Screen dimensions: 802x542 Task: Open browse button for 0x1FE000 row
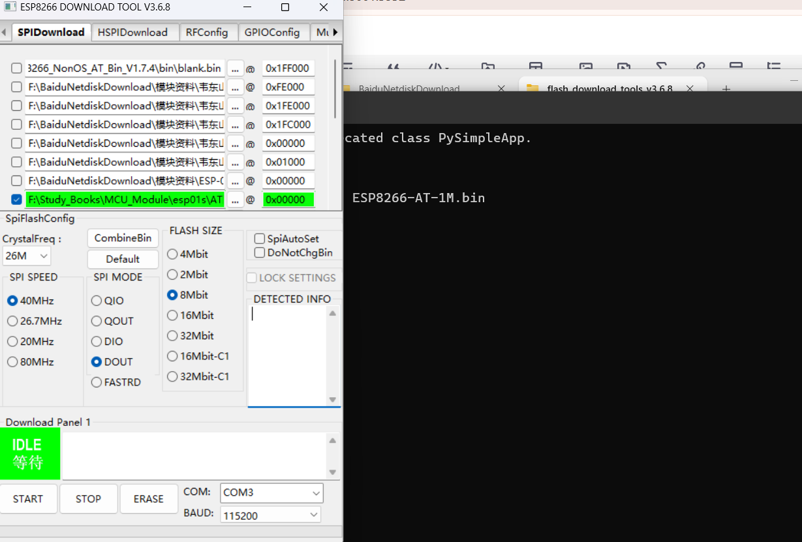(235, 106)
